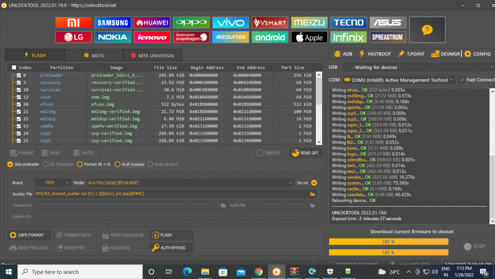Click the READ GPT button
Viewport: 495px width, 279px height.
(x=306, y=153)
